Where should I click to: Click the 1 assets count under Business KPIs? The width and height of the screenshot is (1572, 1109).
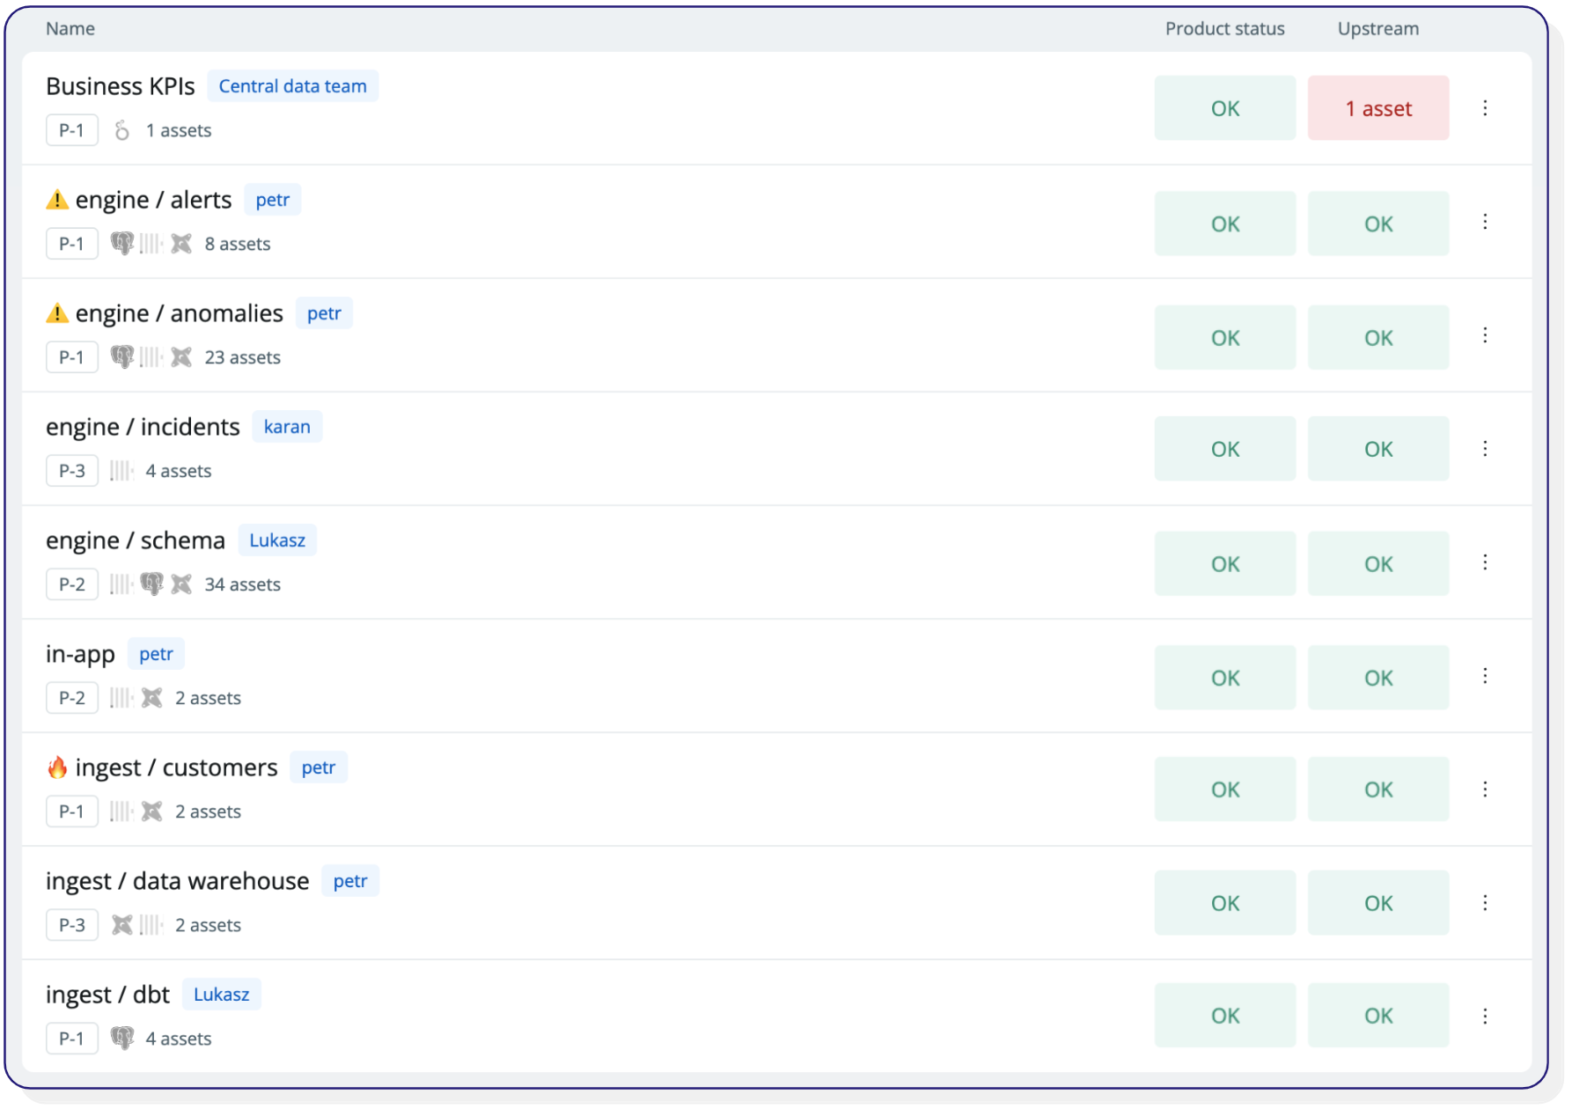pyautogui.click(x=179, y=130)
